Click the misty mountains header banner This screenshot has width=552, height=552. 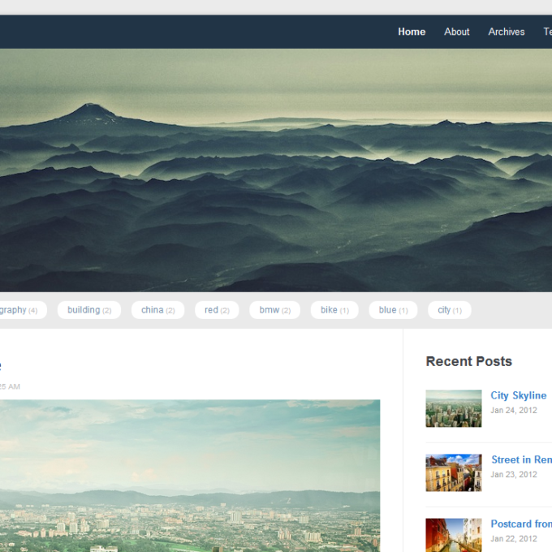point(276,170)
